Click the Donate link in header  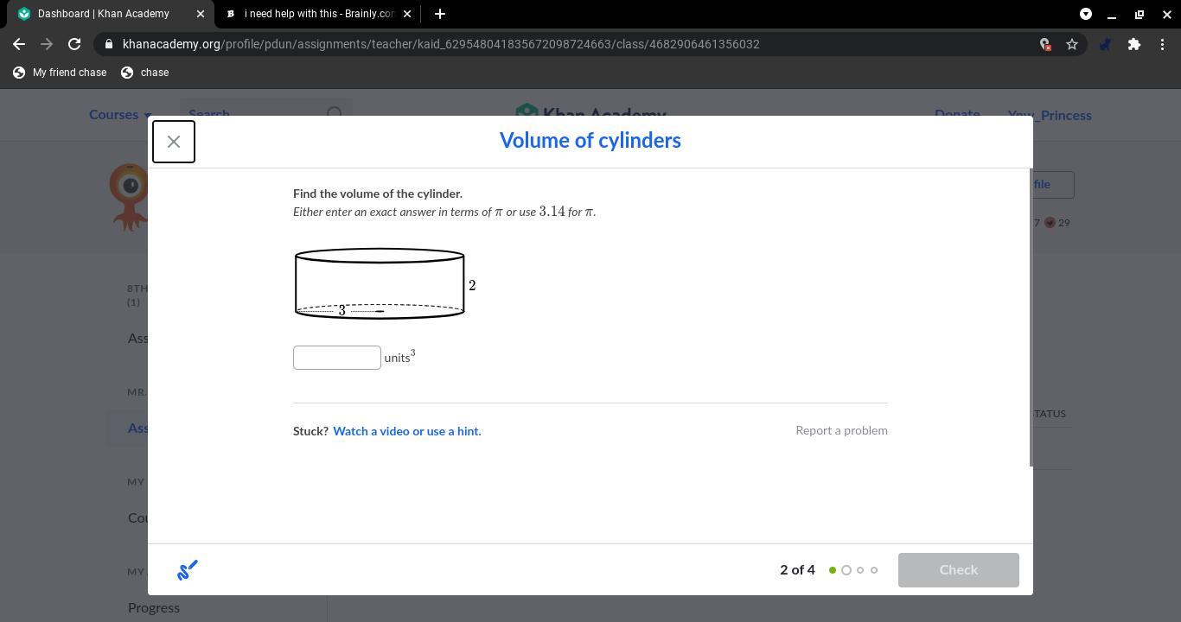click(957, 115)
